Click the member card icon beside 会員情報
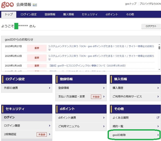Viewport: 161px width, 141px height. pos(35,5)
